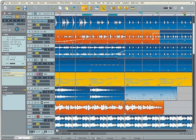Viewport: 196px width, 140px height.
Task: Open the Transport tab button
Action: (110, 138)
